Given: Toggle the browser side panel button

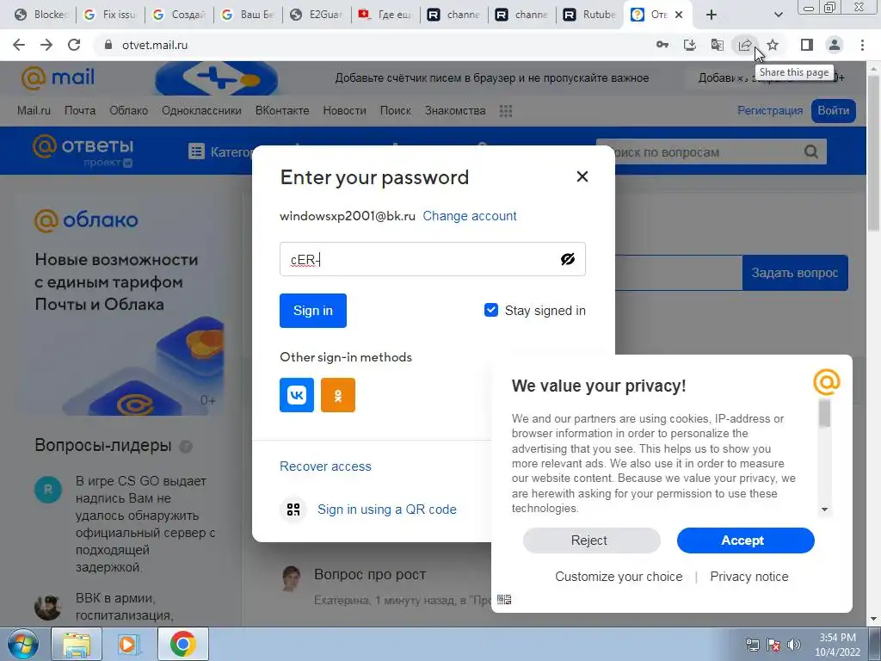Looking at the screenshot, I should tap(807, 45).
